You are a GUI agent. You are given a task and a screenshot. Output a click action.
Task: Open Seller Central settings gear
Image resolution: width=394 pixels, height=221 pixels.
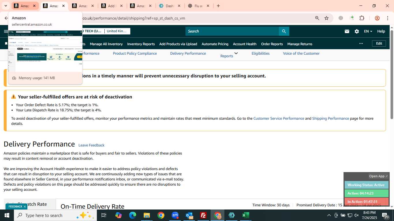(357, 31)
